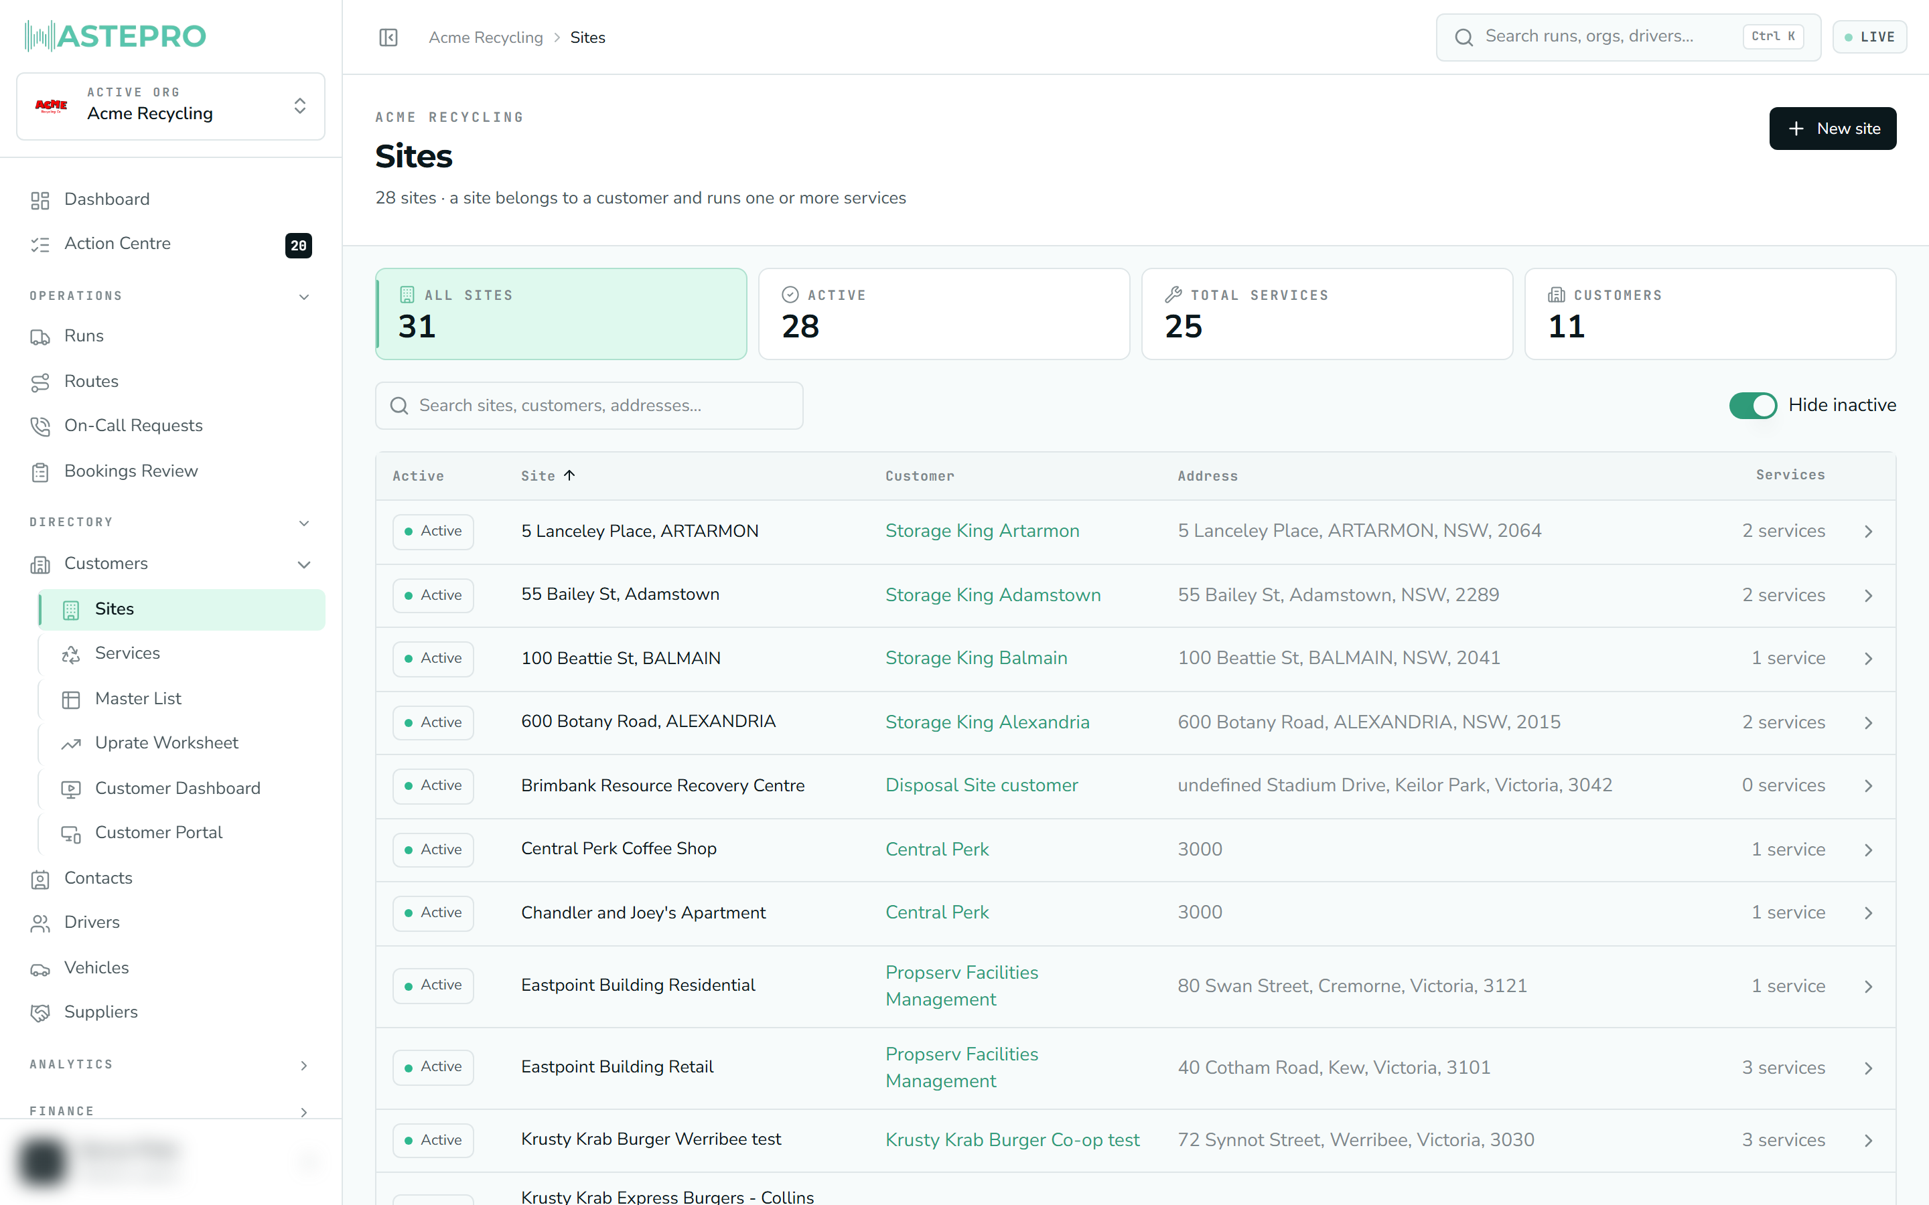Select the All Sites card
The width and height of the screenshot is (1929, 1205).
tap(561, 314)
